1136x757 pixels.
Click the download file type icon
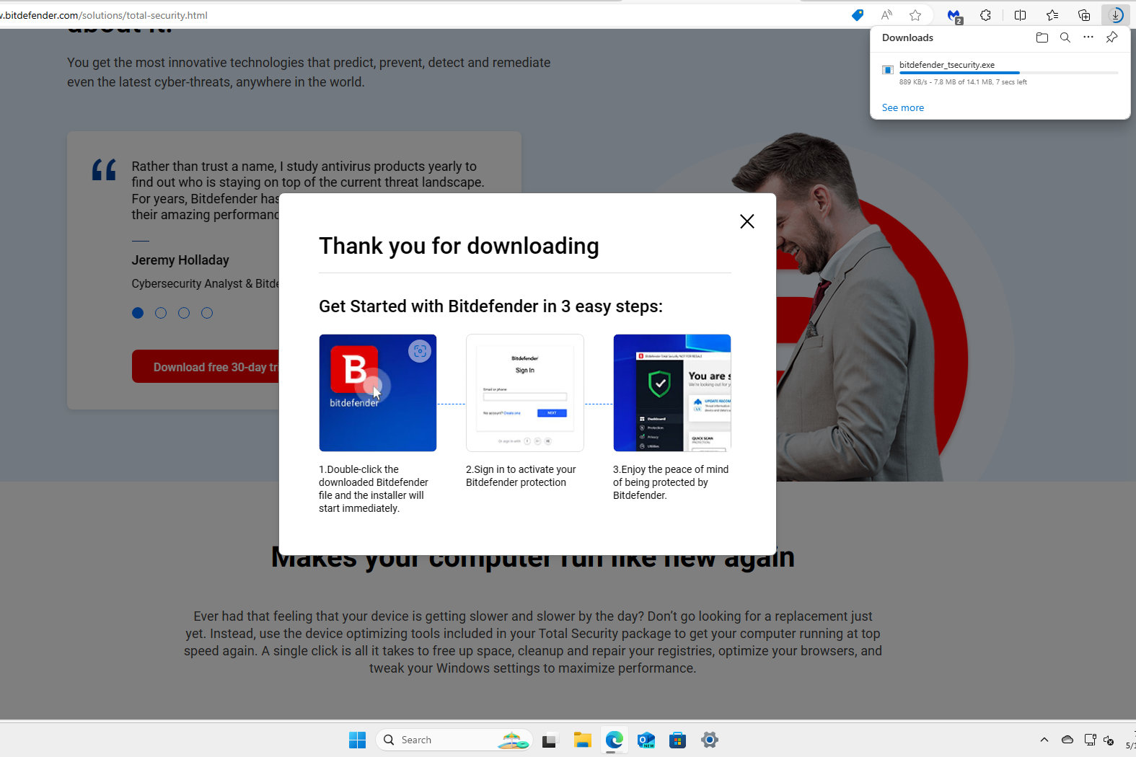(x=888, y=70)
